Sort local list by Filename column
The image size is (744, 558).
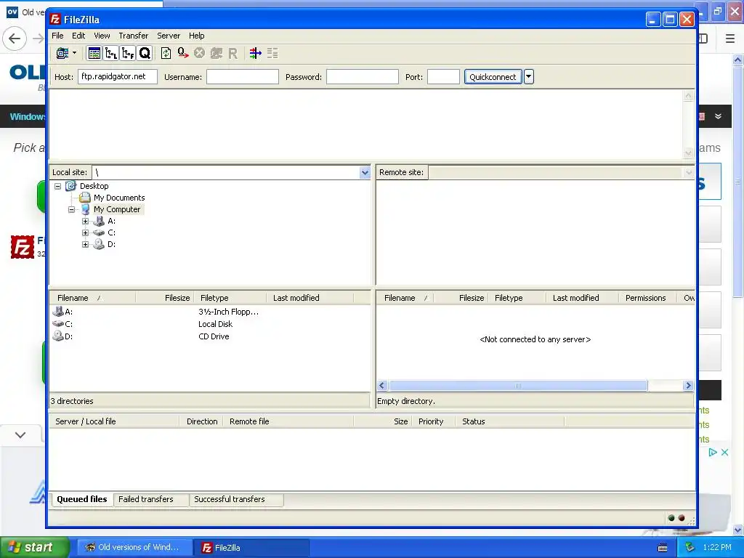(x=92, y=298)
